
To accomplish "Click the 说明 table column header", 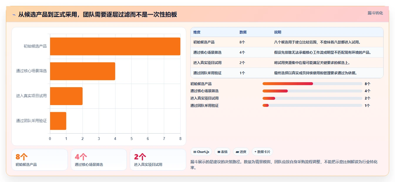I will click(x=278, y=32).
